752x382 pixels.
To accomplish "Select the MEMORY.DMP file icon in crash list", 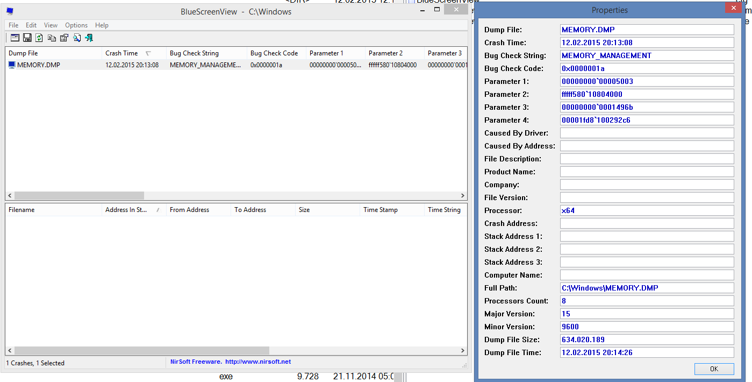I will point(12,65).
